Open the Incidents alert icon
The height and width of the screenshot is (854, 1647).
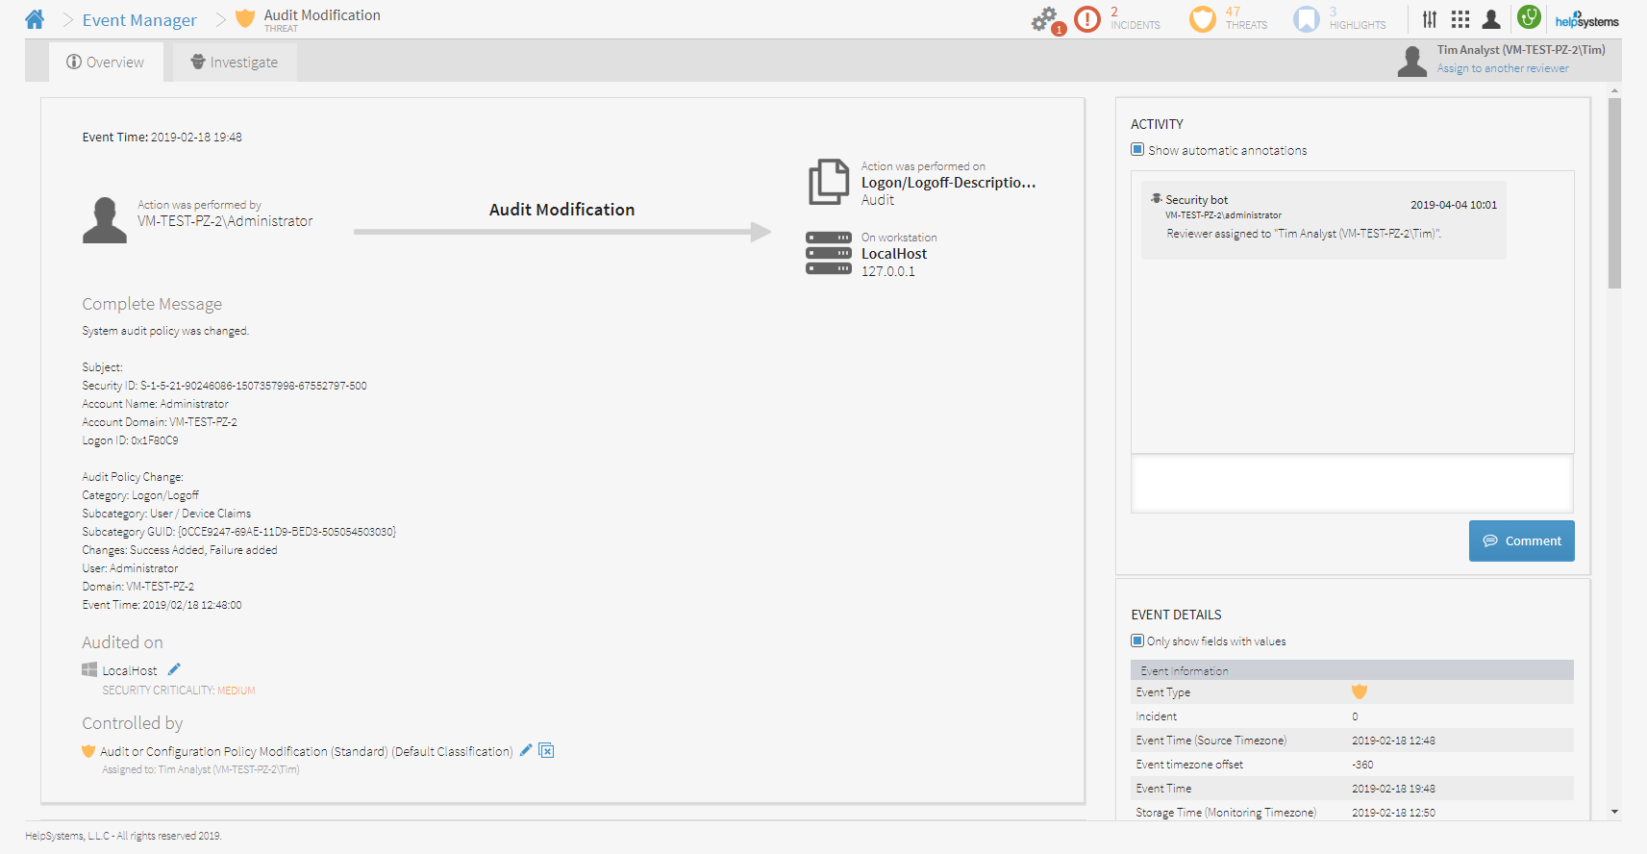1086,19
